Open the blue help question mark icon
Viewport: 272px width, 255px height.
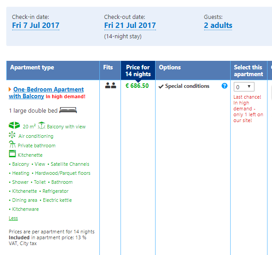coord(224,86)
